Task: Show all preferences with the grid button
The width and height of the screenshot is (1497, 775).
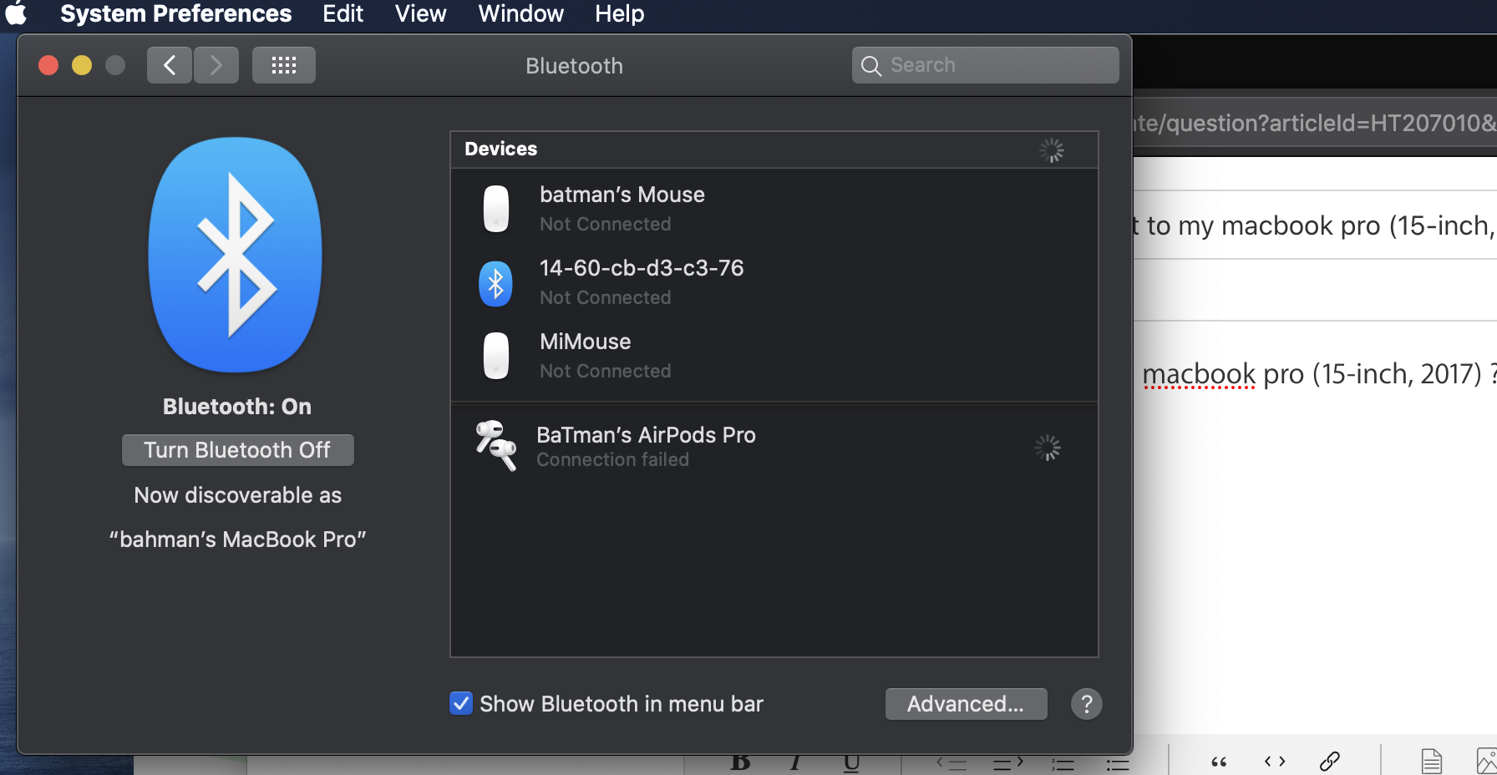Action: coord(284,65)
